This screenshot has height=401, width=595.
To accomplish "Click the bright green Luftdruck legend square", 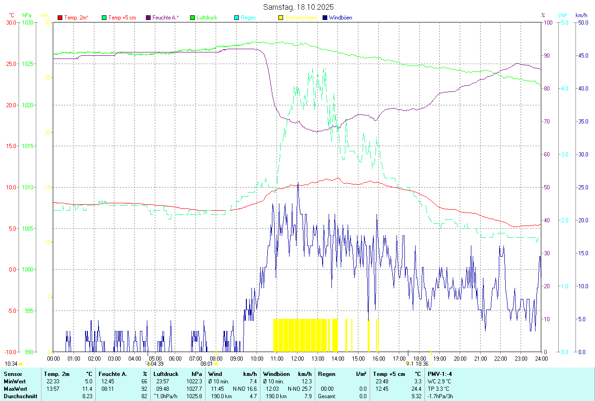I will click(x=192, y=18).
